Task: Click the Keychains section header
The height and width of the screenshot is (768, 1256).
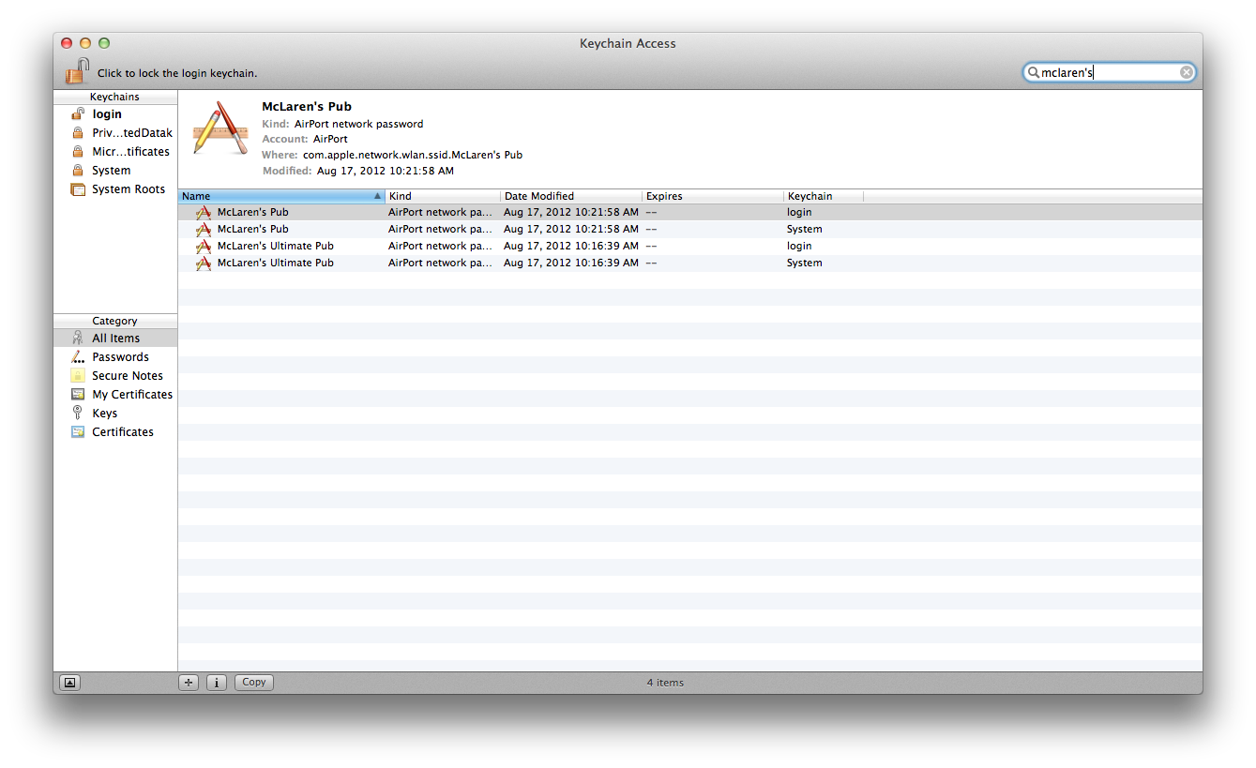Action: [114, 97]
